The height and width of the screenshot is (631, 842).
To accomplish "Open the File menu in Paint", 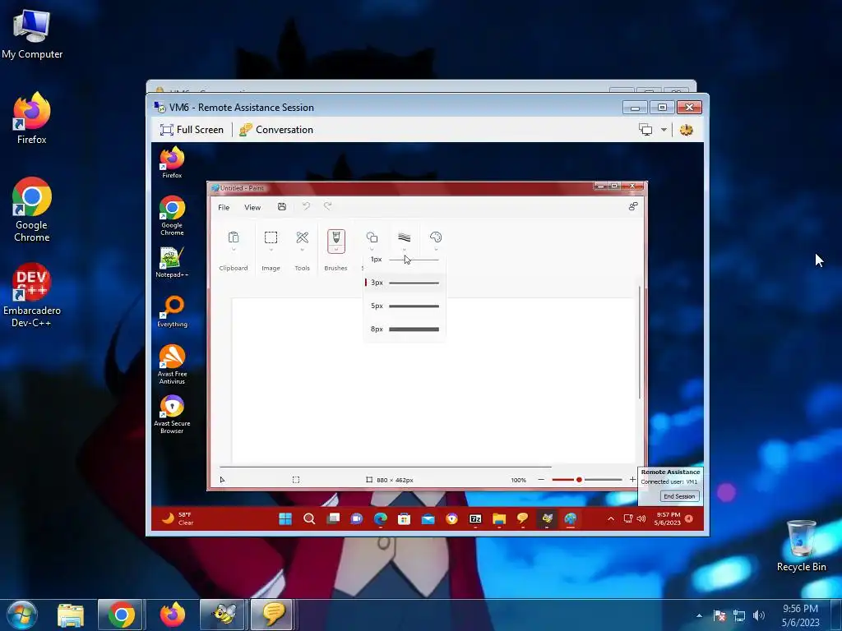I will (224, 207).
